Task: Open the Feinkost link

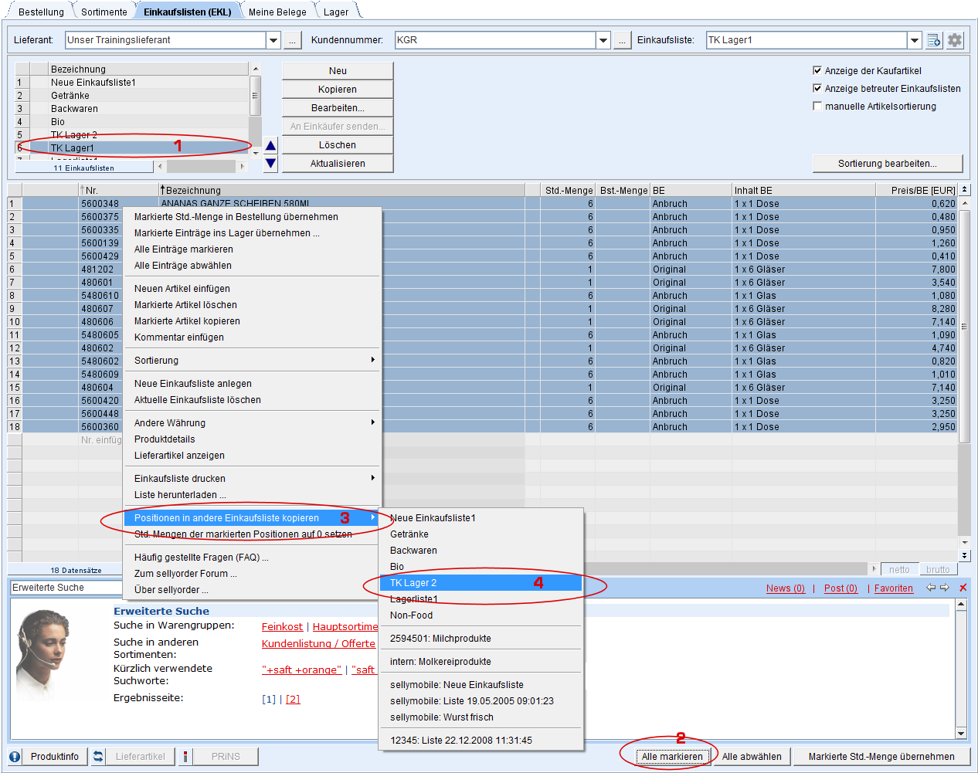Action: point(282,627)
